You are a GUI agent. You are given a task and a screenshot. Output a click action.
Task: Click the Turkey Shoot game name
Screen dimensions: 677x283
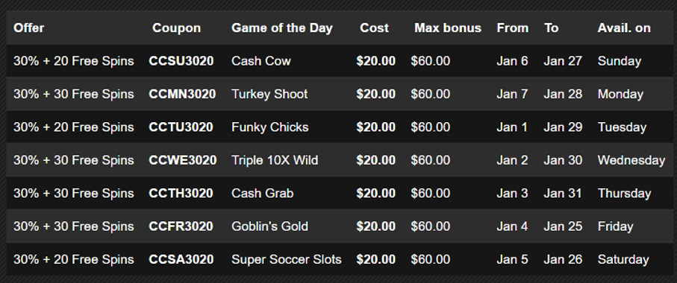click(x=269, y=95)
